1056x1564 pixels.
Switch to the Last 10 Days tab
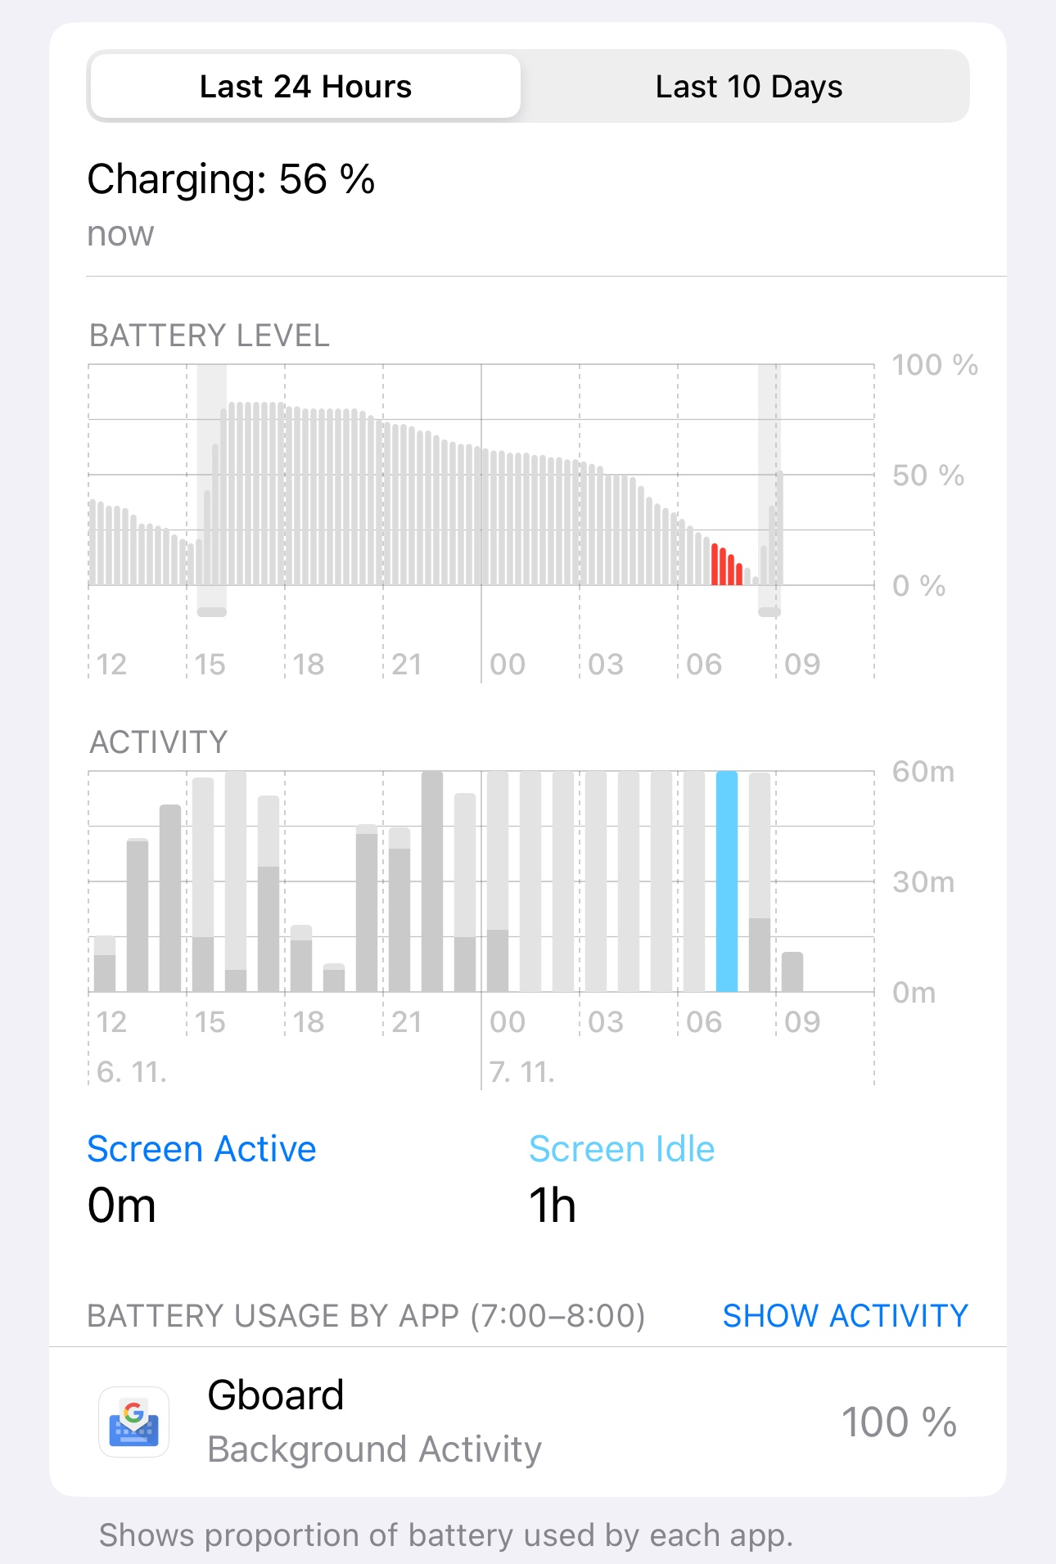click(748, 87)
